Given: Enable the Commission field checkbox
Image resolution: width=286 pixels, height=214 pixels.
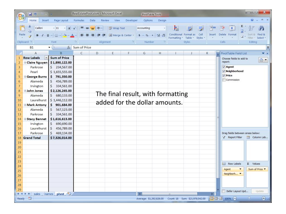Looking at the screenshot, I should click(224, 80).
